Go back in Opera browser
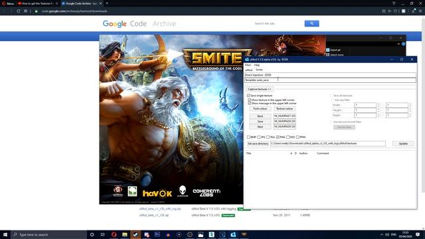 click(4, 11)
